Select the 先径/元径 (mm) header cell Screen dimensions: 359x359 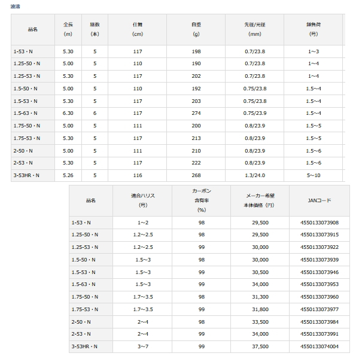tap(255, 29)
